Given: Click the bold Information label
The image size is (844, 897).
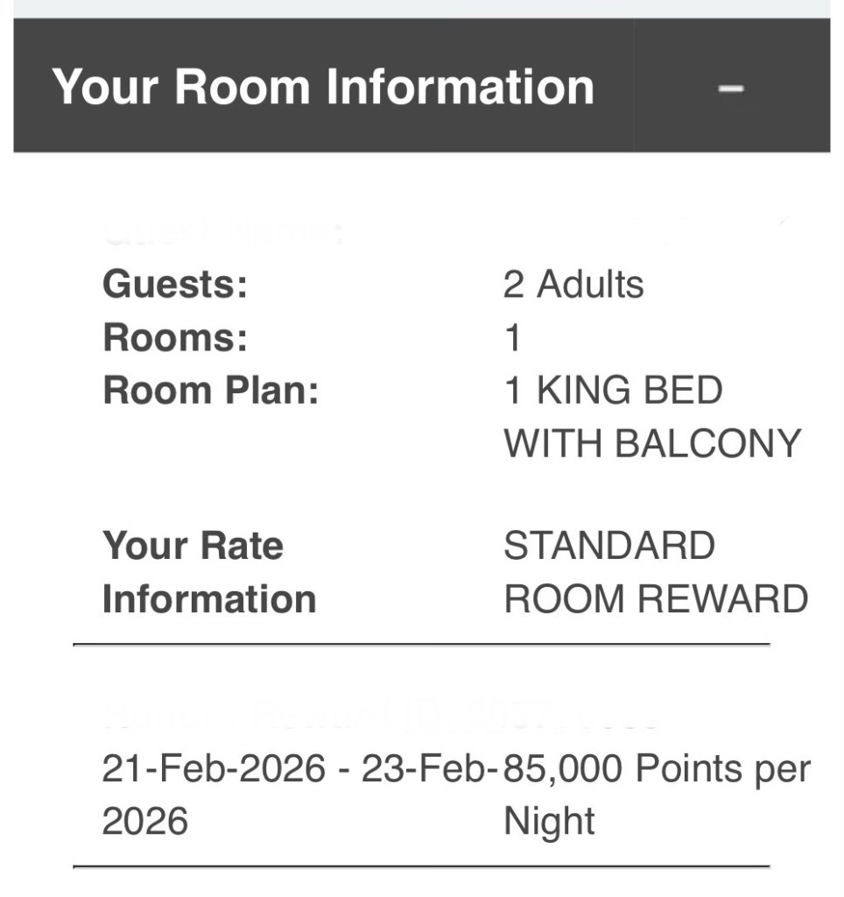Looking at the screenshot, I should pyautogui.click(x=208, y=599).
